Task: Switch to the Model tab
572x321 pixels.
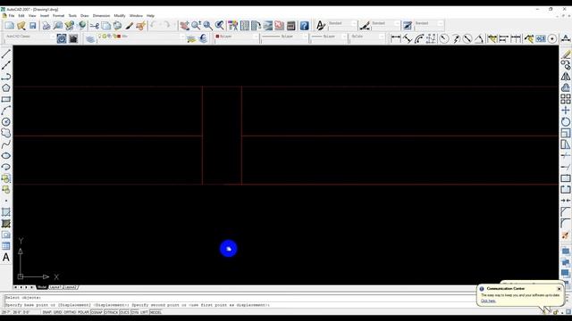Action: tap(42, 287)
